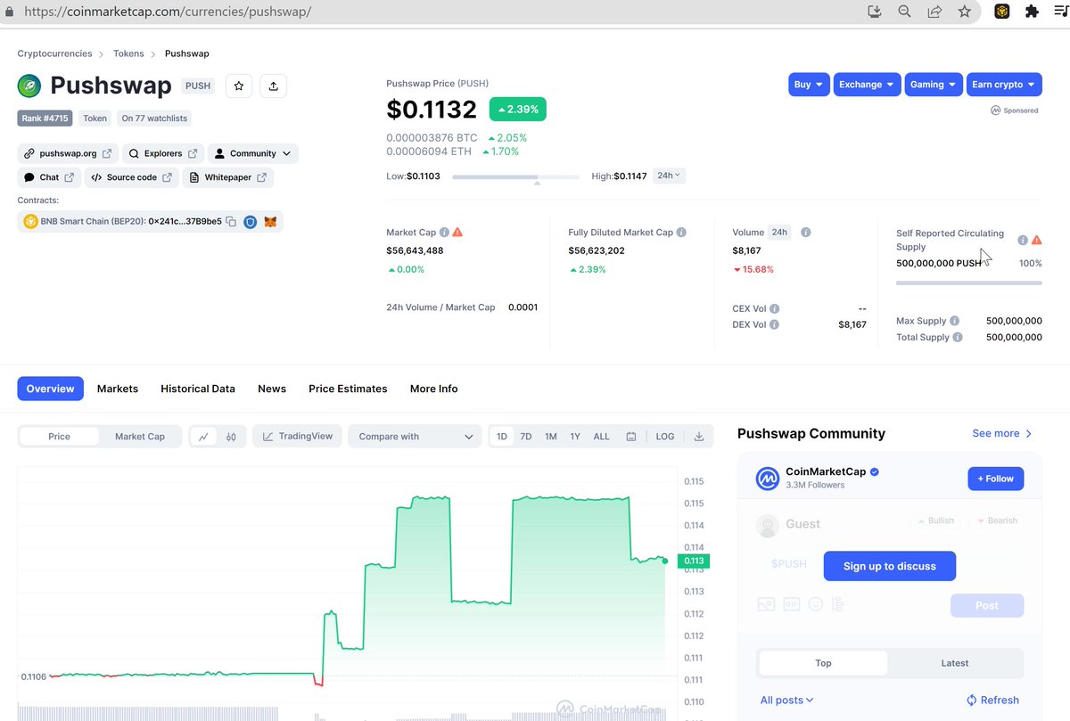Select ALL chart range
This screenshot has width=1070, height=721.
pos(602,437)
